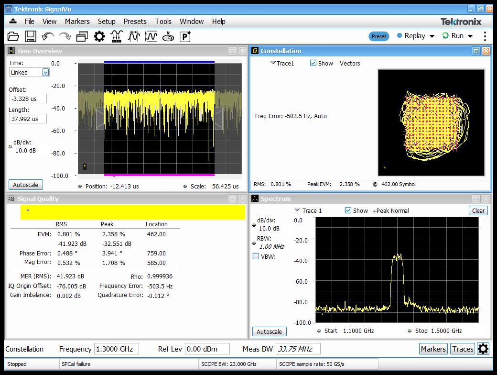Toggle Show checkbox in Spectrum panel

pos(348,210)
